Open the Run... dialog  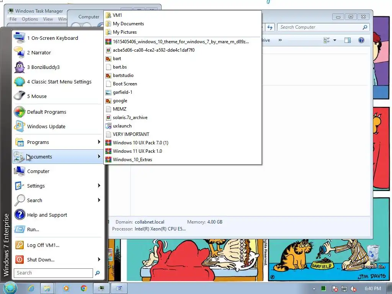(58, 229)
